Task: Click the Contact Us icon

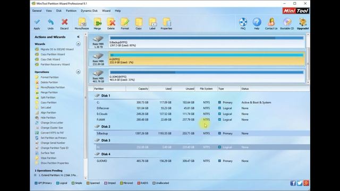Action: point(271,22)
